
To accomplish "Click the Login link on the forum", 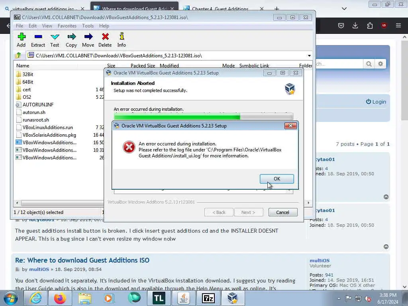I will click(376, 102).
